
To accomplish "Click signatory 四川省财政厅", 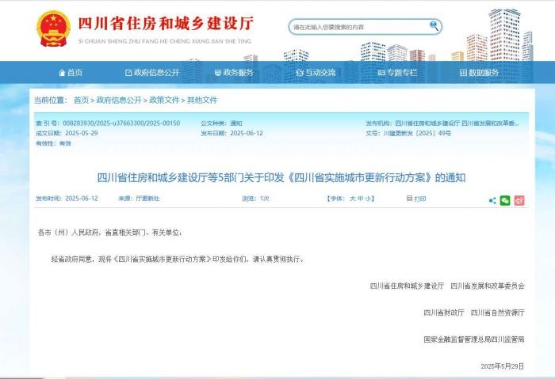I will [444, 313].
